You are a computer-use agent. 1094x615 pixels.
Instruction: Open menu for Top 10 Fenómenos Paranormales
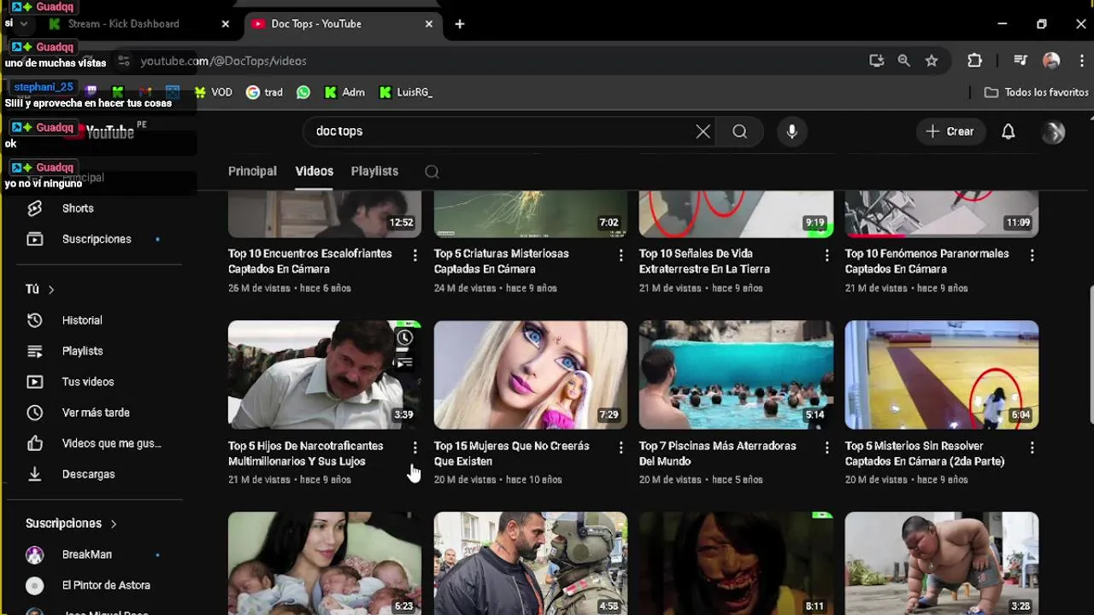(1032, 255)
